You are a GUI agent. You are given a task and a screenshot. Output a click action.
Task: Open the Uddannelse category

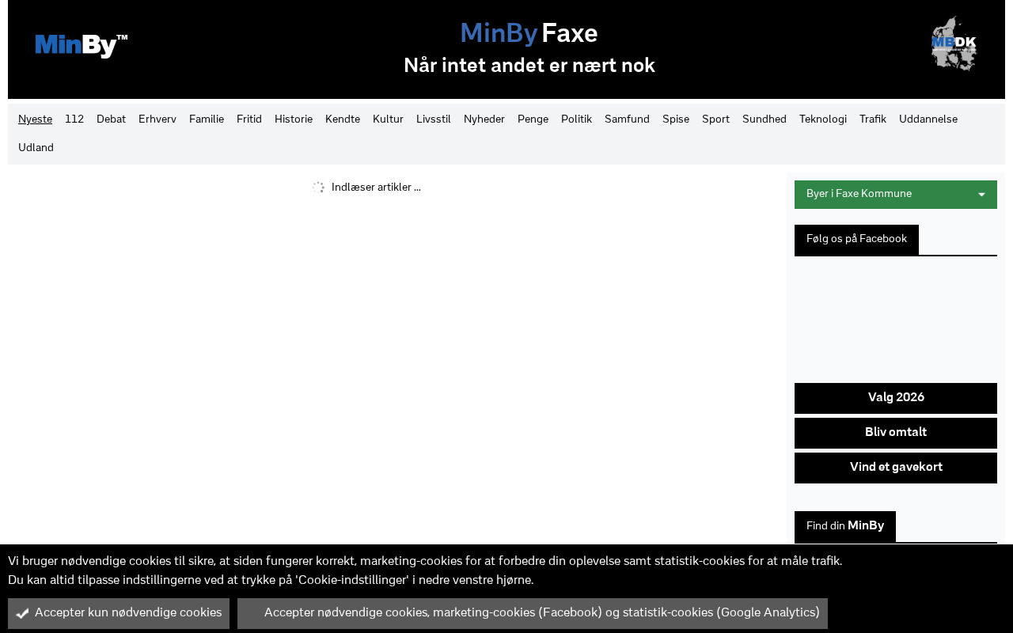pyautogui.click(x=928, y=119)
